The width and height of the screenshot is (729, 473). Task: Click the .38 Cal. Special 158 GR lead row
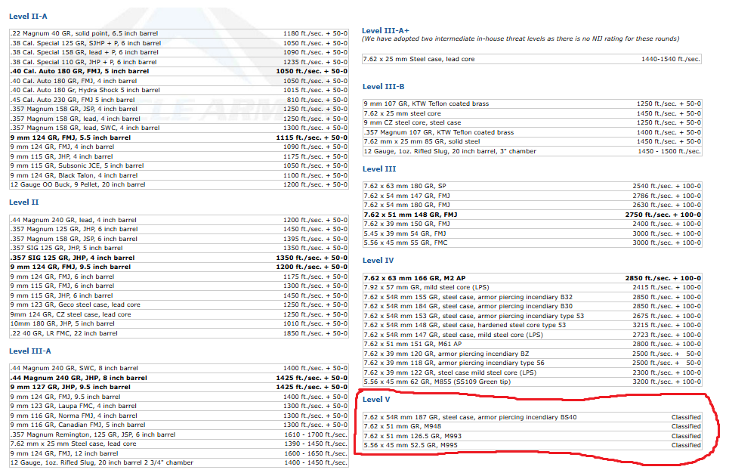coord(179,53)
